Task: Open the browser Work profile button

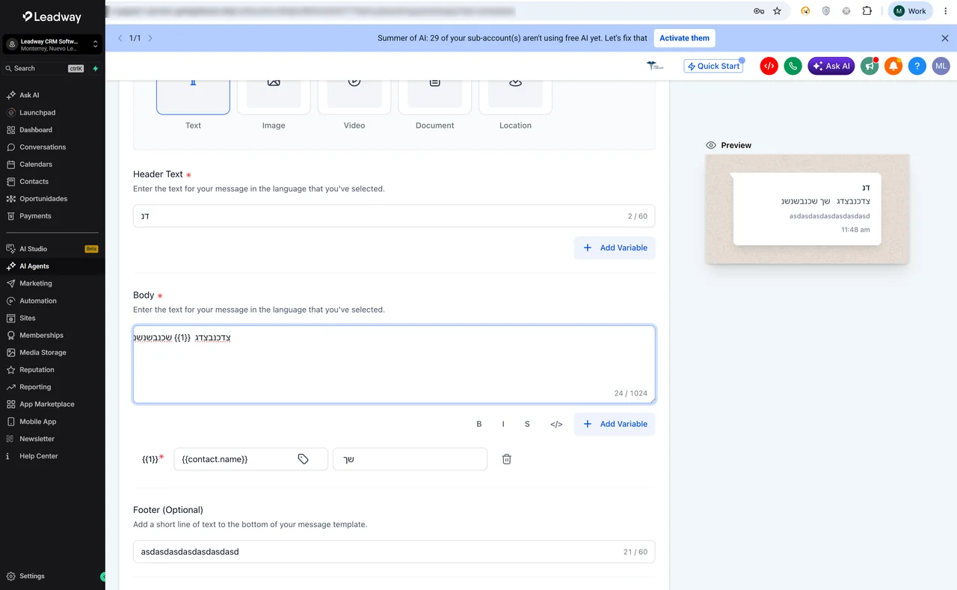Action: (910, 11)
